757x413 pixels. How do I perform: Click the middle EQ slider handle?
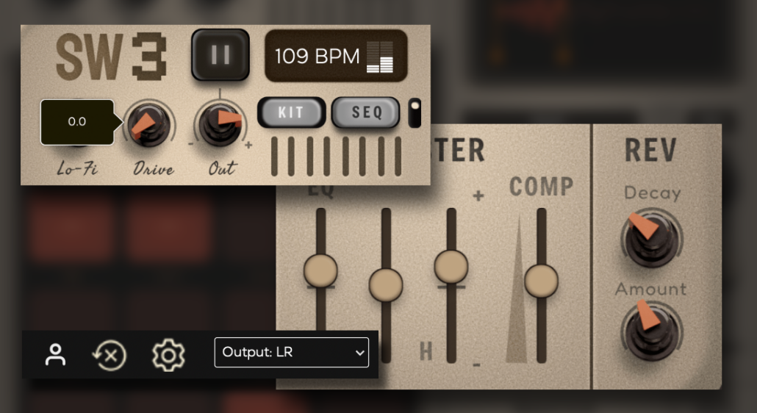pyautogui.click(x=386, y=283)
